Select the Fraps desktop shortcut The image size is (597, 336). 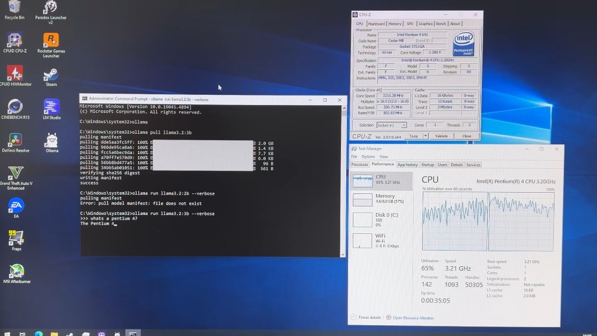16,241
